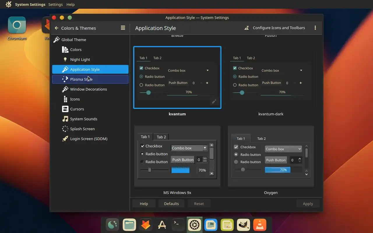
Task: Click the kebab menu beside Configure Icons
Action: pos(315,28)
